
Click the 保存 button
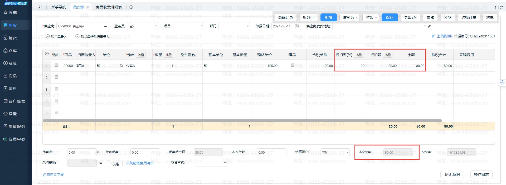(390, 17)
